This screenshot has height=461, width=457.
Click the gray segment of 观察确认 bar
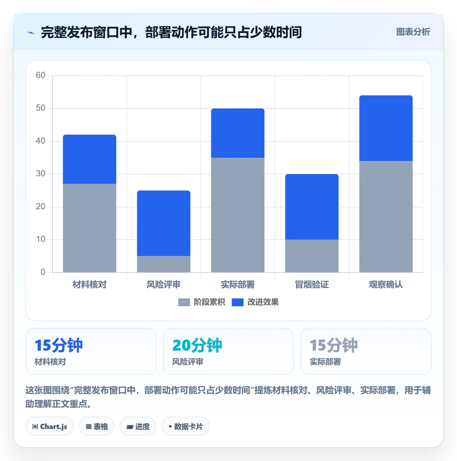point(386,216)
